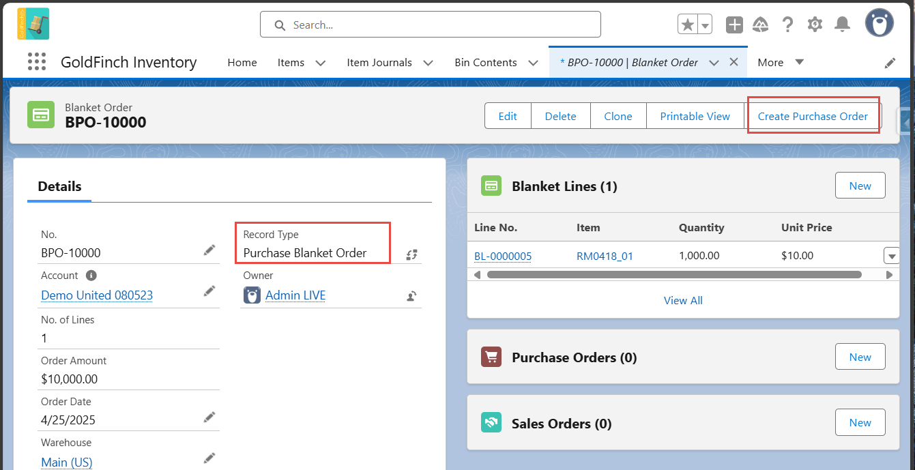Click the pencil to personalize the nav bar
The width and height of the screenshot is (915, 470).
tap(890, 63)
